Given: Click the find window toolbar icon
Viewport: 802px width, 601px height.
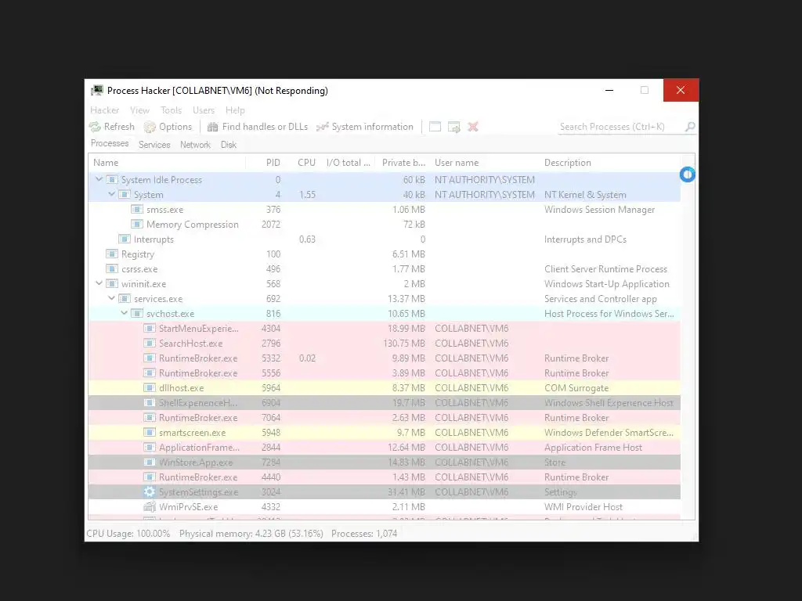Looking at the screenshot, I should coord(435,127).
